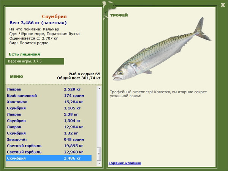The height and width of the screenshot is (171, 228).
Task: Click the fish list scrollbar thumb
Action: [x=99, y=154]
